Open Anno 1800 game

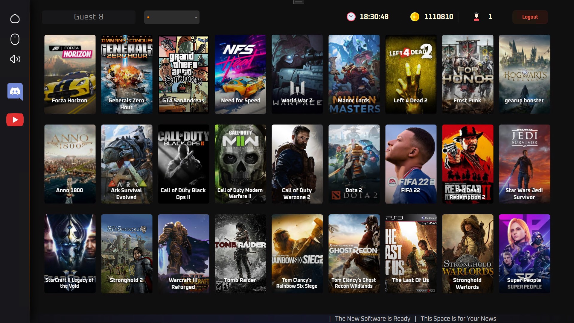(x=70, y=164)
